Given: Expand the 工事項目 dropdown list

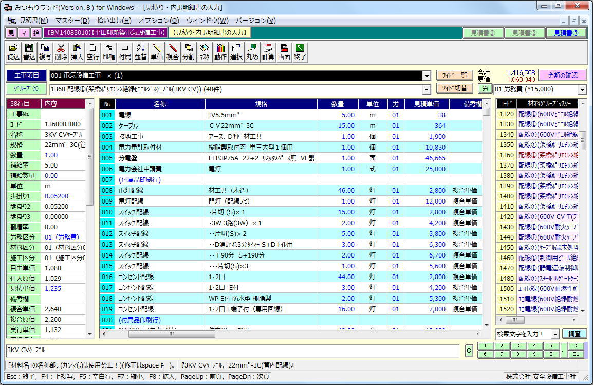Looking at the screenshot, I should click(x=426, y=76).
